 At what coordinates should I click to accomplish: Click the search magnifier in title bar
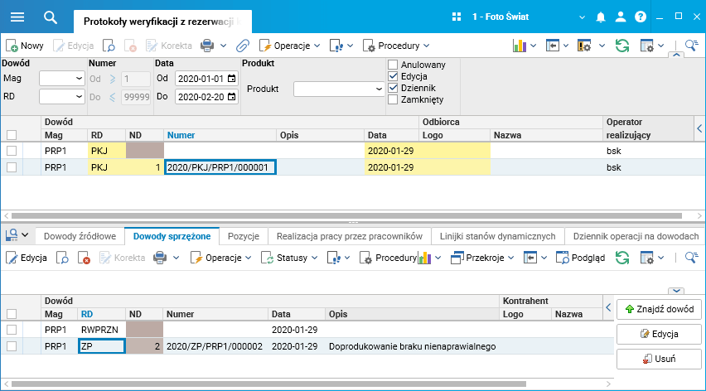pyautogui.click(x=51, y=17)
